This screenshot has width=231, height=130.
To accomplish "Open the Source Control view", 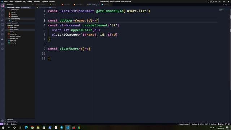I will point(3,15).
